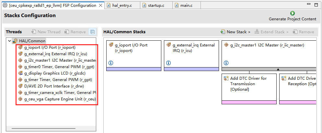Select the HAL/Common thread label
Screen dimensions: 322x133
point(32,41)
